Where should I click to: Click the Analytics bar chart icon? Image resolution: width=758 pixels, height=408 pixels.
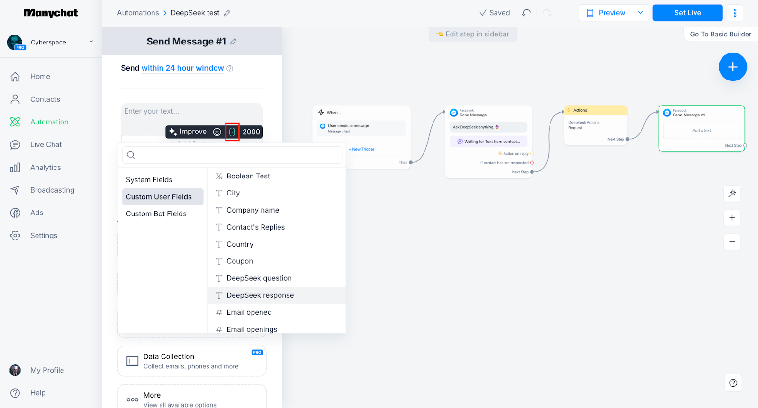click(15, 168)
